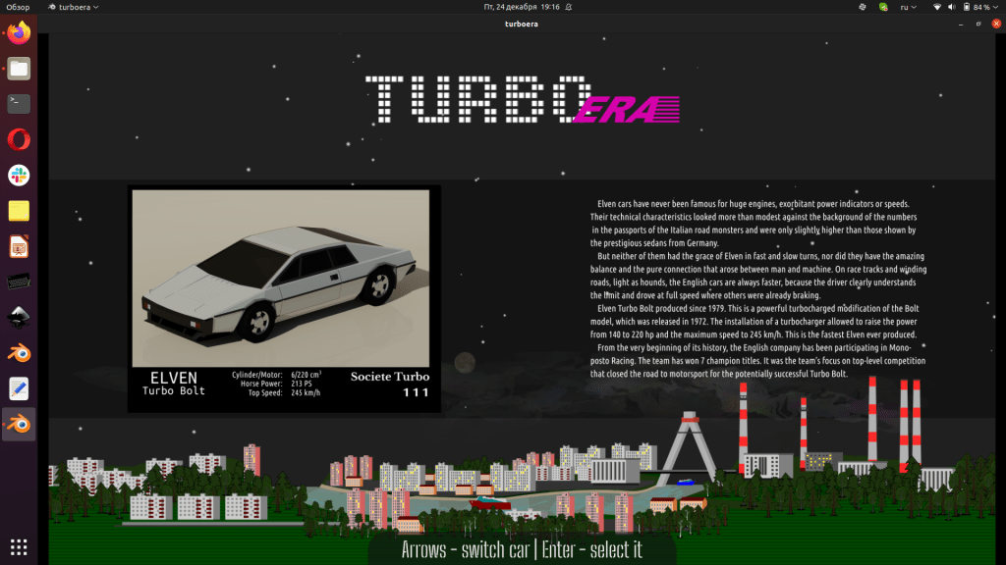Launch the Opera browser from the dock
This screenshot has width=1006, height=565.
click(19, 139)
